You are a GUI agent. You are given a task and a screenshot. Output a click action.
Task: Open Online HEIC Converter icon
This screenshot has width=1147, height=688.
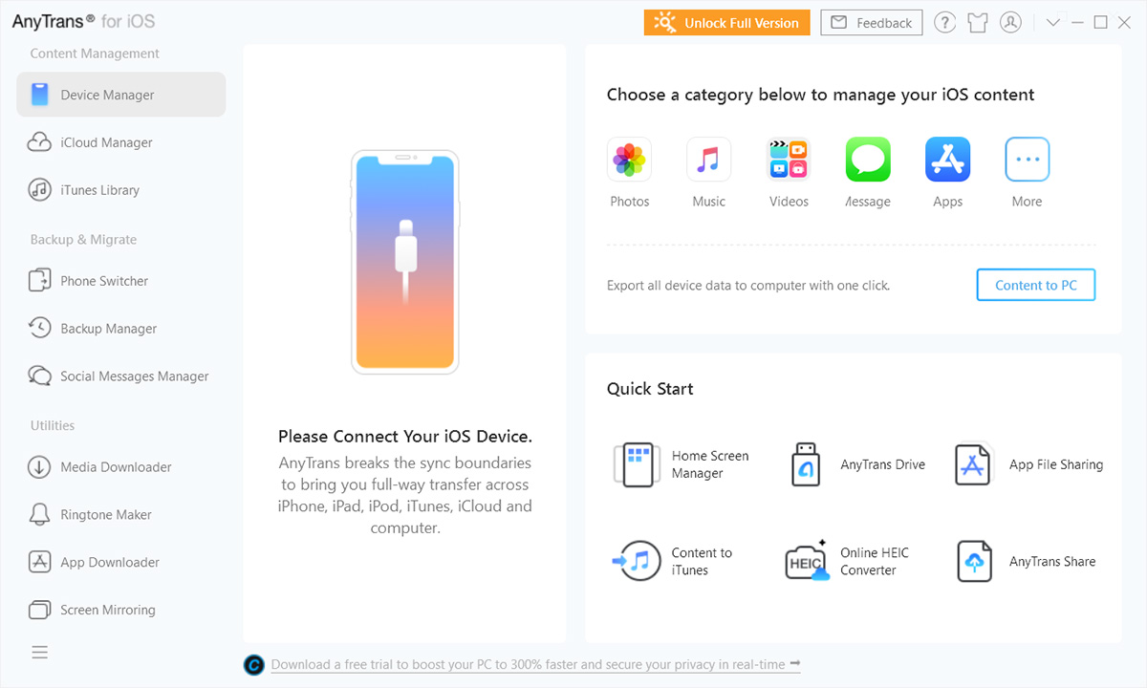click(807, 561)
